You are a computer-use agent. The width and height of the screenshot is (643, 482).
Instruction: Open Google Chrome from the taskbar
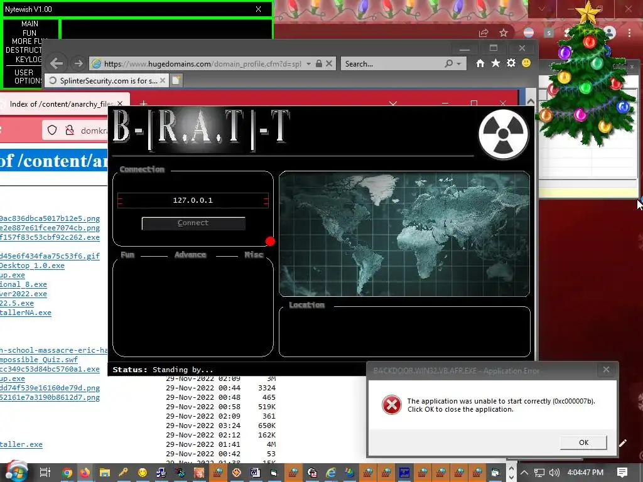[x=67, y=473]
